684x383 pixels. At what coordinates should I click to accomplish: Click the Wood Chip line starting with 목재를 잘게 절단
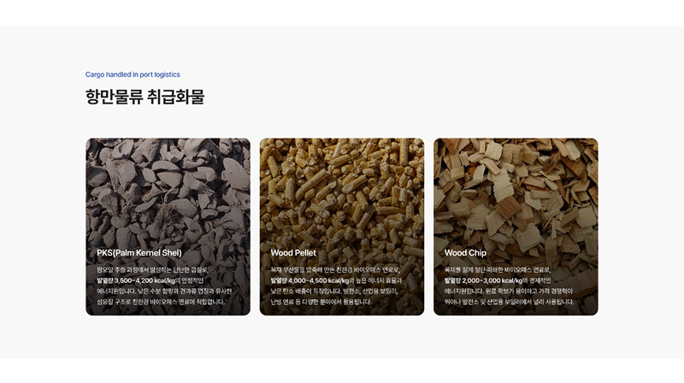point(498,270)
